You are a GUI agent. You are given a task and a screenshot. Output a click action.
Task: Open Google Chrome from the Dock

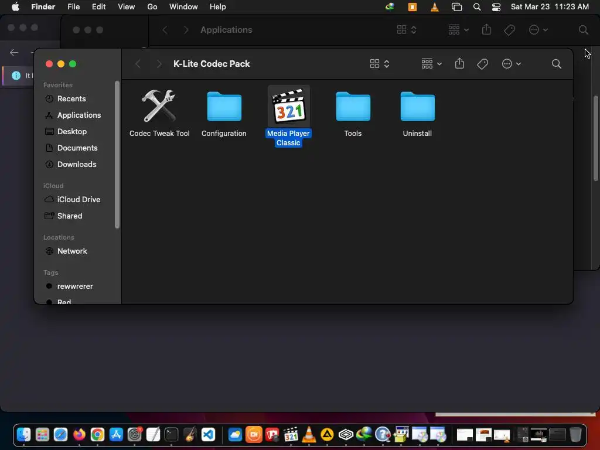coord(98,435)
